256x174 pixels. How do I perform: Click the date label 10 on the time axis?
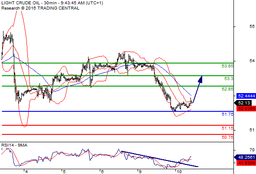coord(179,172)
